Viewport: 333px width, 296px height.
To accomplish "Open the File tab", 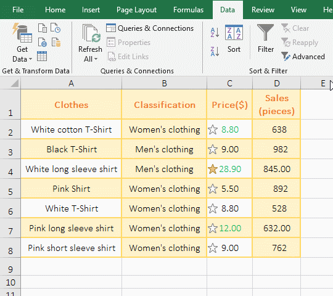I will (18, 10).
